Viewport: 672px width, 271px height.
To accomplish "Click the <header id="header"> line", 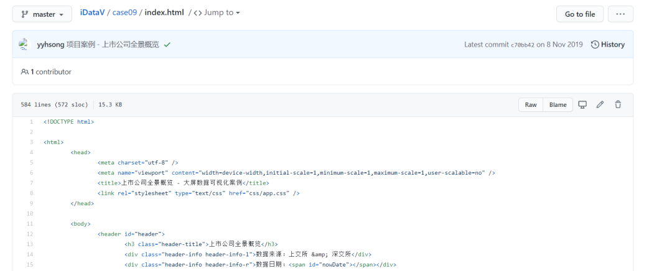I will click(131, 234).
